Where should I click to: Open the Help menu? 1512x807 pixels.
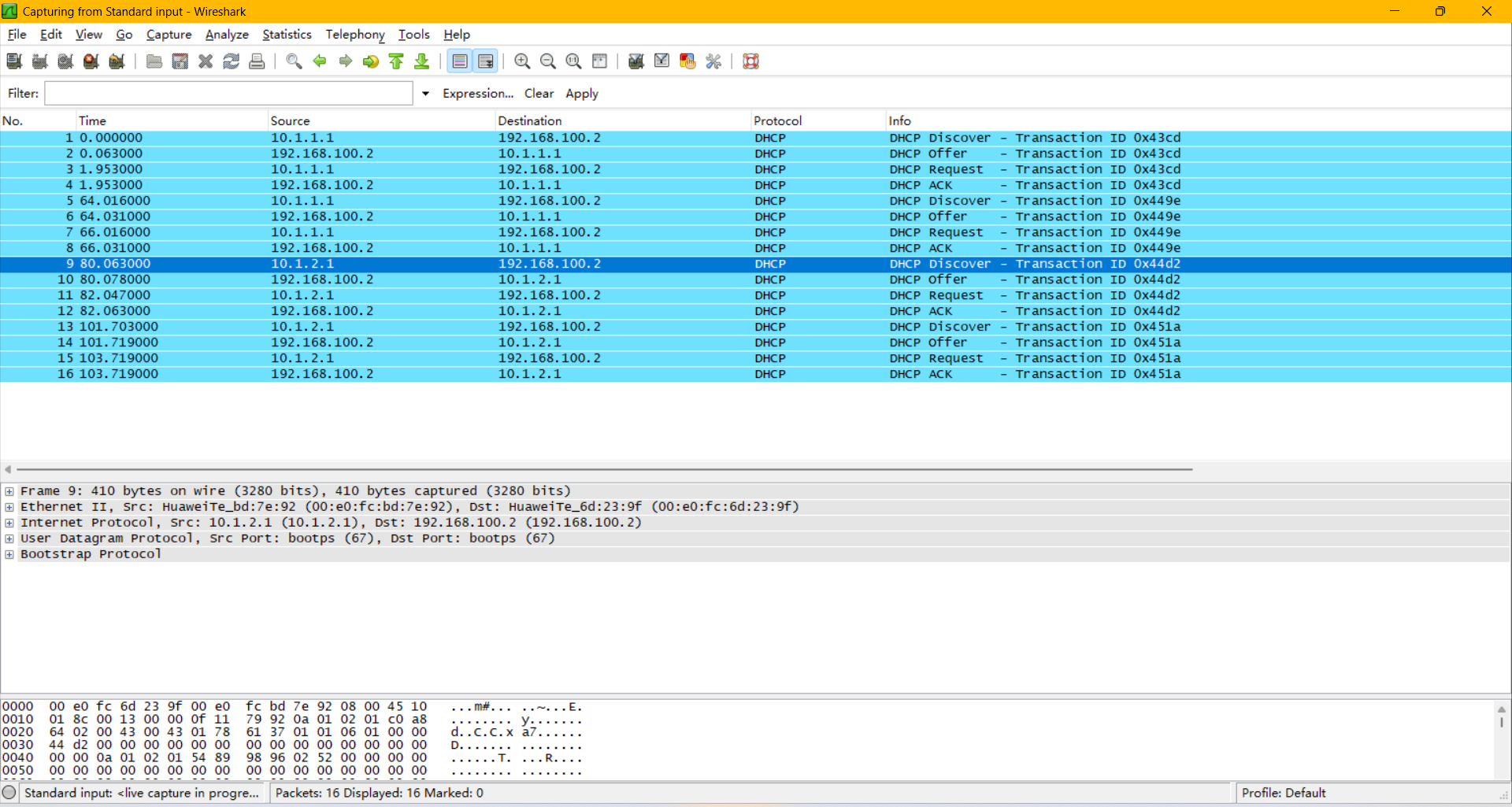[x=456, y=35]
